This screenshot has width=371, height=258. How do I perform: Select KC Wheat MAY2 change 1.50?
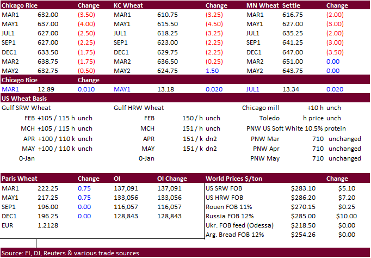[x=213, y=70]
